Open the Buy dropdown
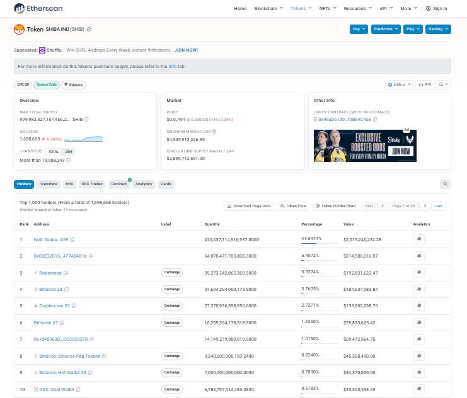Viewport: 467px width, 398px height. coord(359,29)
